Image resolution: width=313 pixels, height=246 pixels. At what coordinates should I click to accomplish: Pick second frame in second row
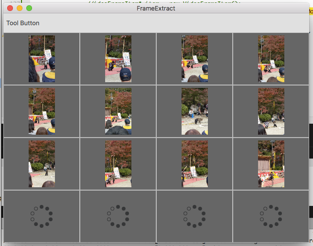[x=118, y=111]
